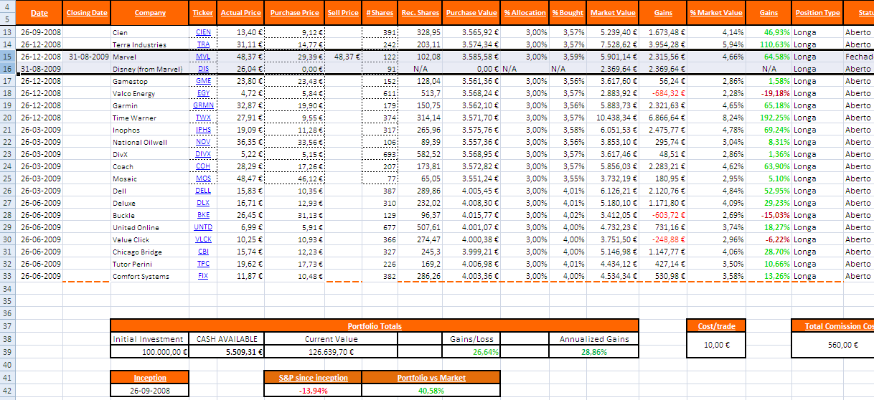Select the Closing Date header cell
The height and width of the screenshot is (400, 874).
(x=87, y=13)
